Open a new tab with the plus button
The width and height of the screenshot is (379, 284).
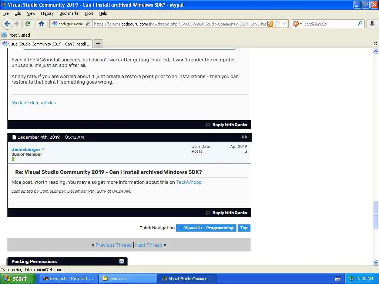tap(98, 44)
